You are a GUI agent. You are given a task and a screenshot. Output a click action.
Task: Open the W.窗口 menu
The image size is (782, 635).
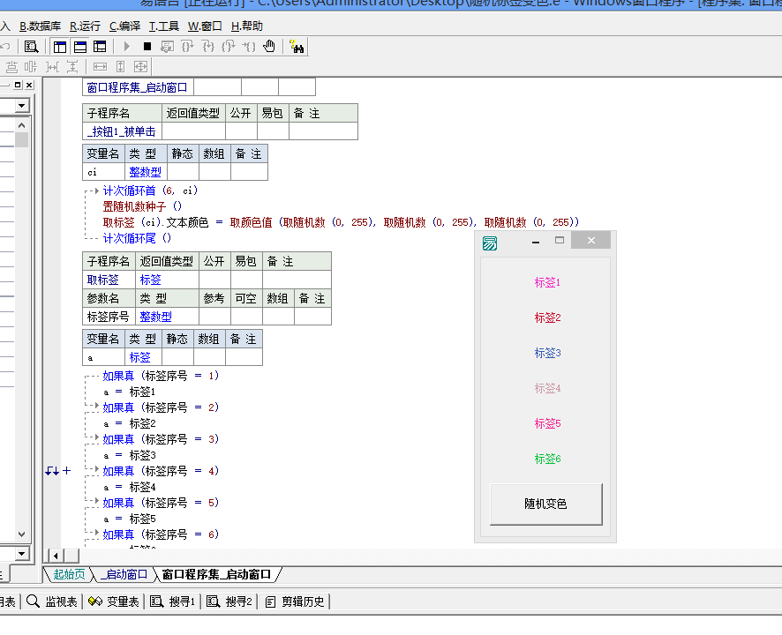click(x=205, y=26)
